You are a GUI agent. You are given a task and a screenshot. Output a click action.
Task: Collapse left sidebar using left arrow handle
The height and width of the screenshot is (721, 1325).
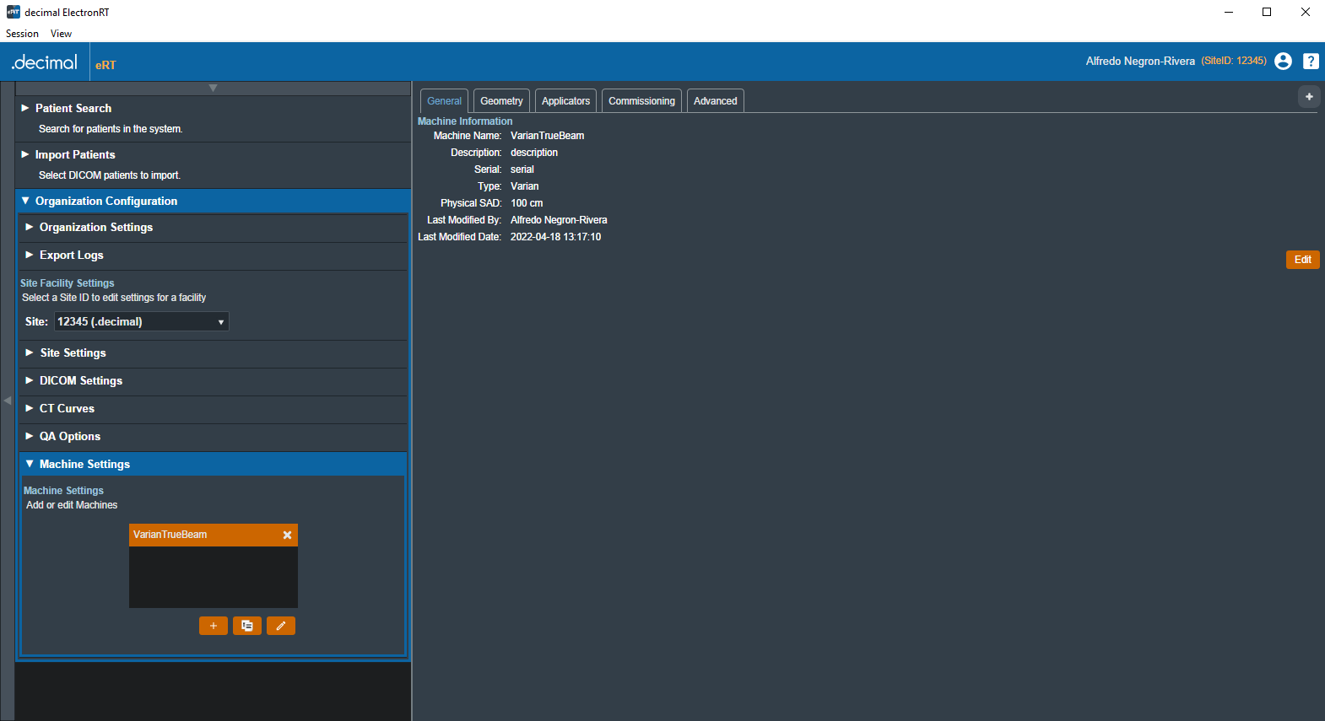point(8,401)
